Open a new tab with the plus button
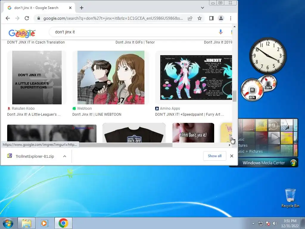This screenshot has width=305, height=229. pyautogui.click(x=82, y=8)
